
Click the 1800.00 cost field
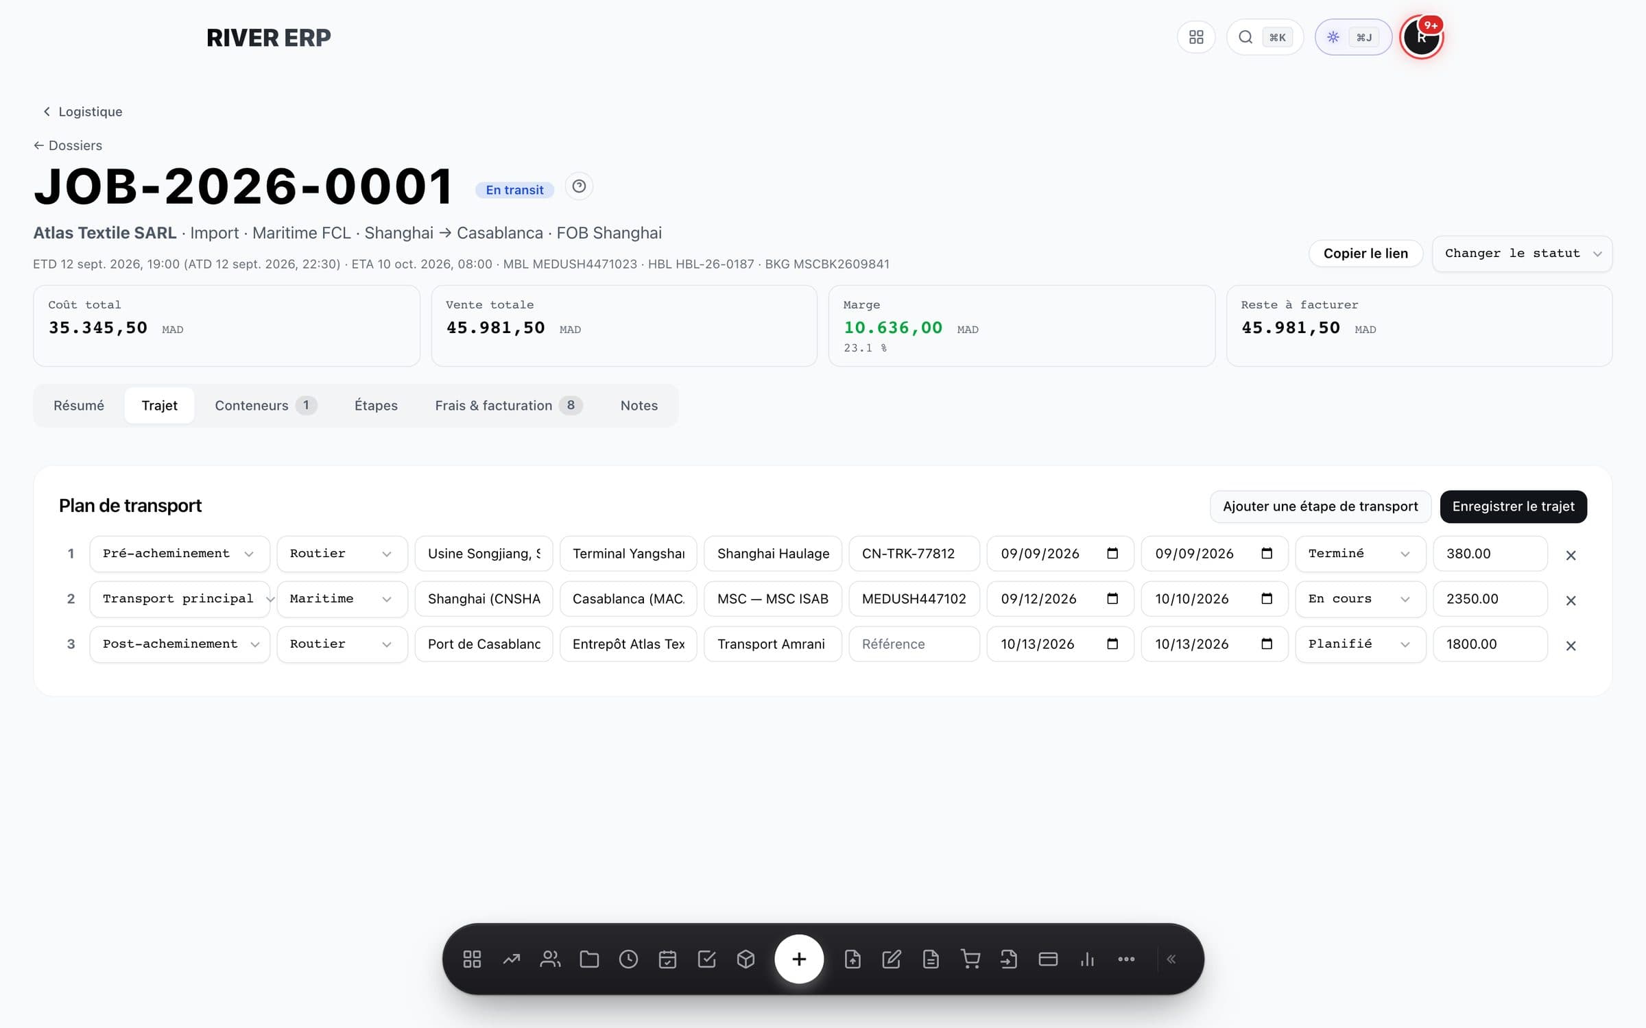[x=1490, y=644]
